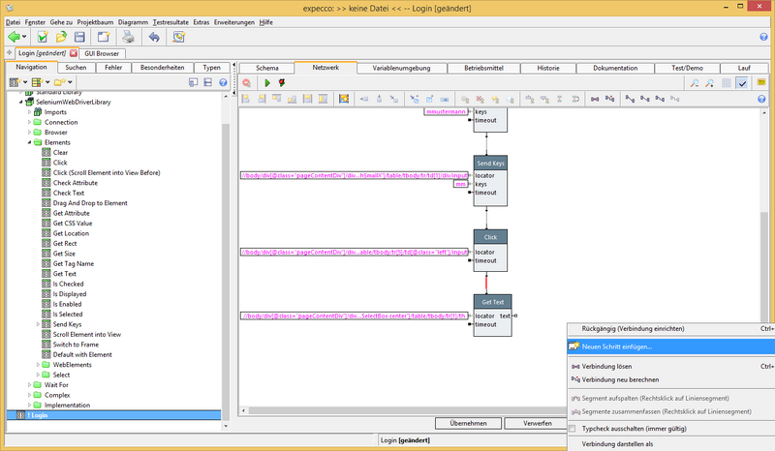Click the blue help icon in the Navigation panel

point(222,83)
